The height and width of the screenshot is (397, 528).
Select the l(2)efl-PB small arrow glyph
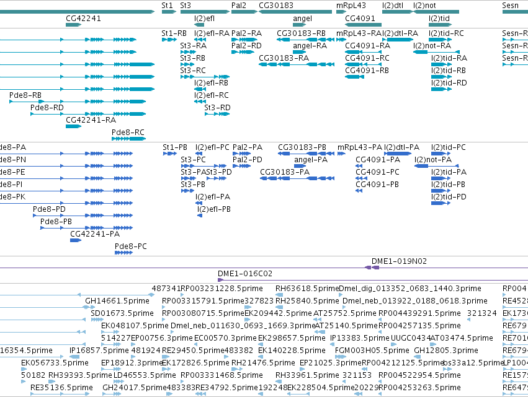[200, 216]
